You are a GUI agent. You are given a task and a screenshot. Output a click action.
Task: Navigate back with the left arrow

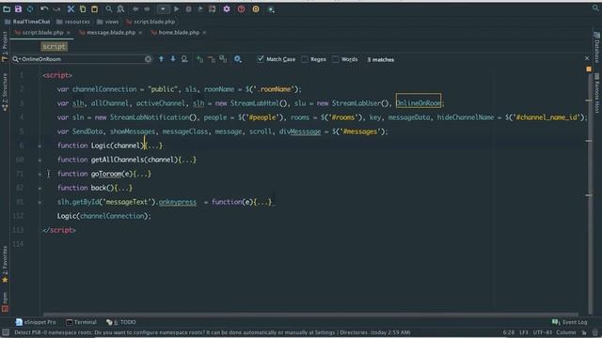pyautogui.click(x=135, y=8)
